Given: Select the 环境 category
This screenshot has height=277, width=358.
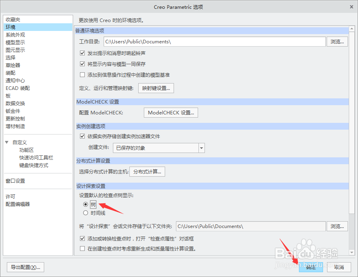Looking at the screenshot, I should click(38, 27).
